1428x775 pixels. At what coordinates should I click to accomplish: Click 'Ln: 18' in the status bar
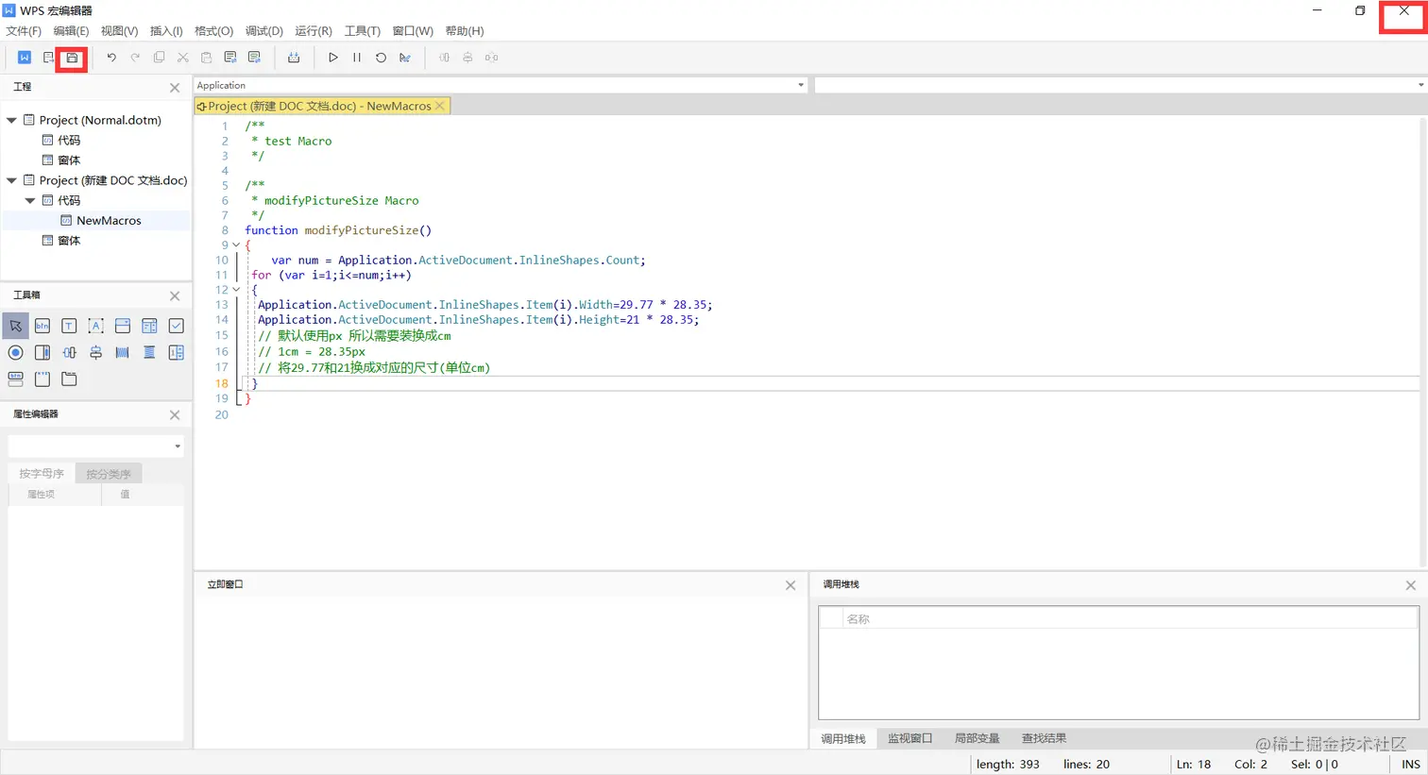click(1194, 765)
